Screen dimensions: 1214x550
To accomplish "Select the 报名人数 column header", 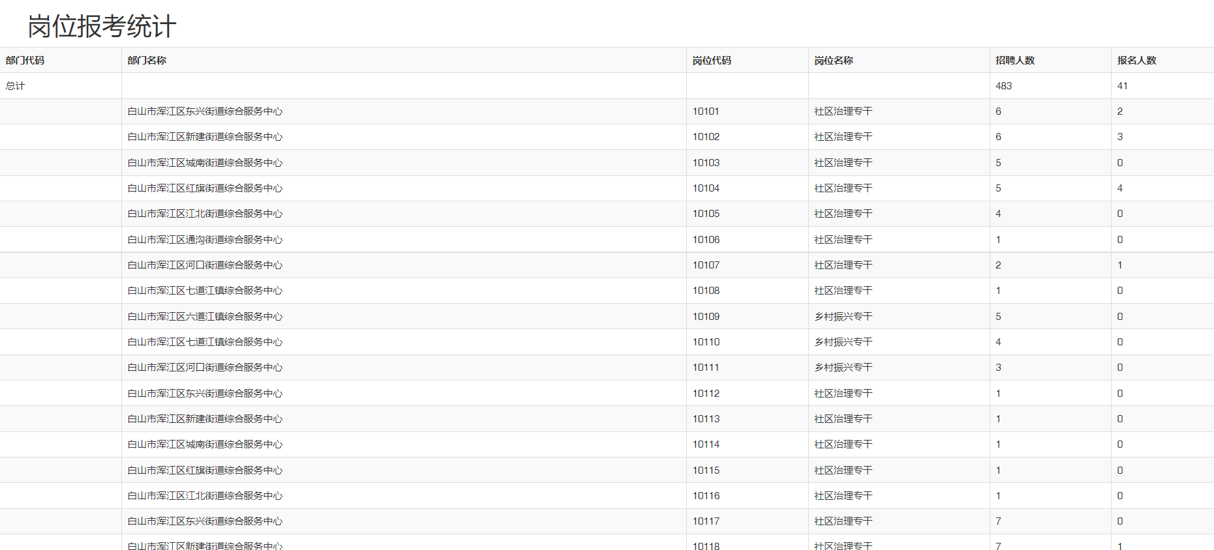I will (x=1136, y=61).
